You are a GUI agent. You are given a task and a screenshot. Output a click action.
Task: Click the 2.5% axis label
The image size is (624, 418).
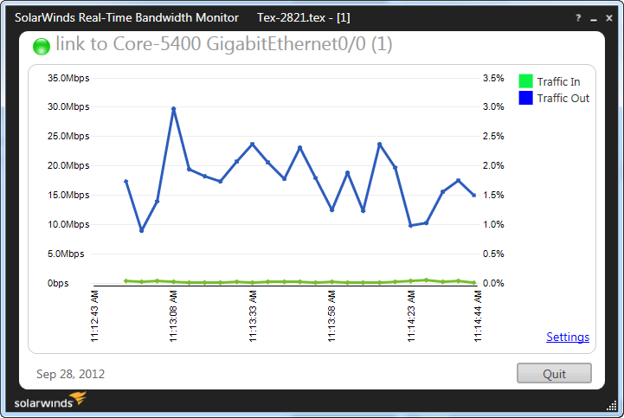(x=493, y=136)
